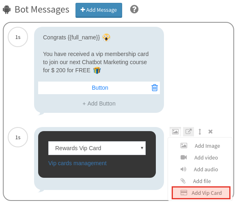This screenshot has width=237, height=207.
Task: Click the blue Button in first message
Action: [x=100, y=88]
